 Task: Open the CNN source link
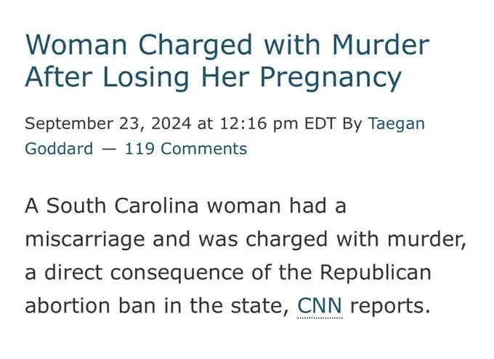pyautogui.click(x=320, y=305)
